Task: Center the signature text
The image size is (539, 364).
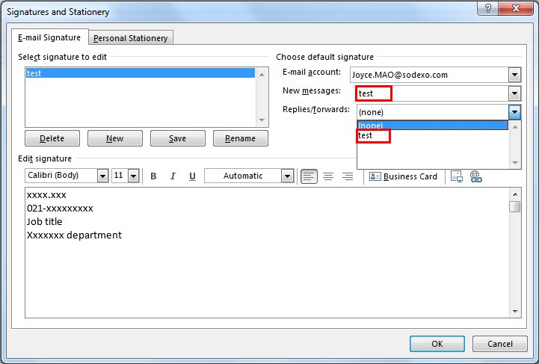Action: tap(328, 176)
